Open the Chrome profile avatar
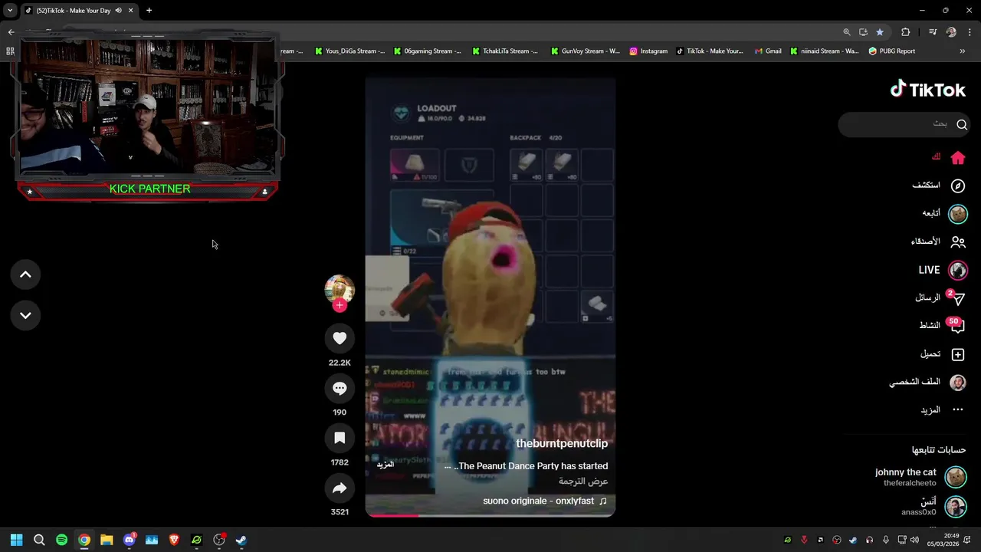 [951, 32]
